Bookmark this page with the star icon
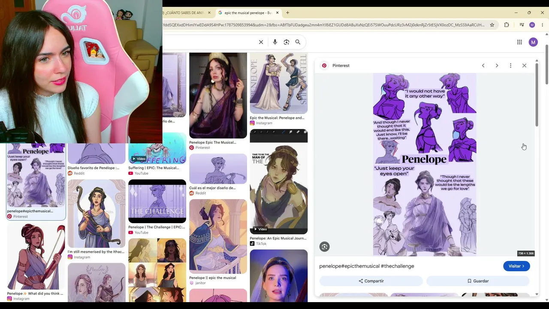This screenshot has width=549, height=309. (x=492, y=25)
